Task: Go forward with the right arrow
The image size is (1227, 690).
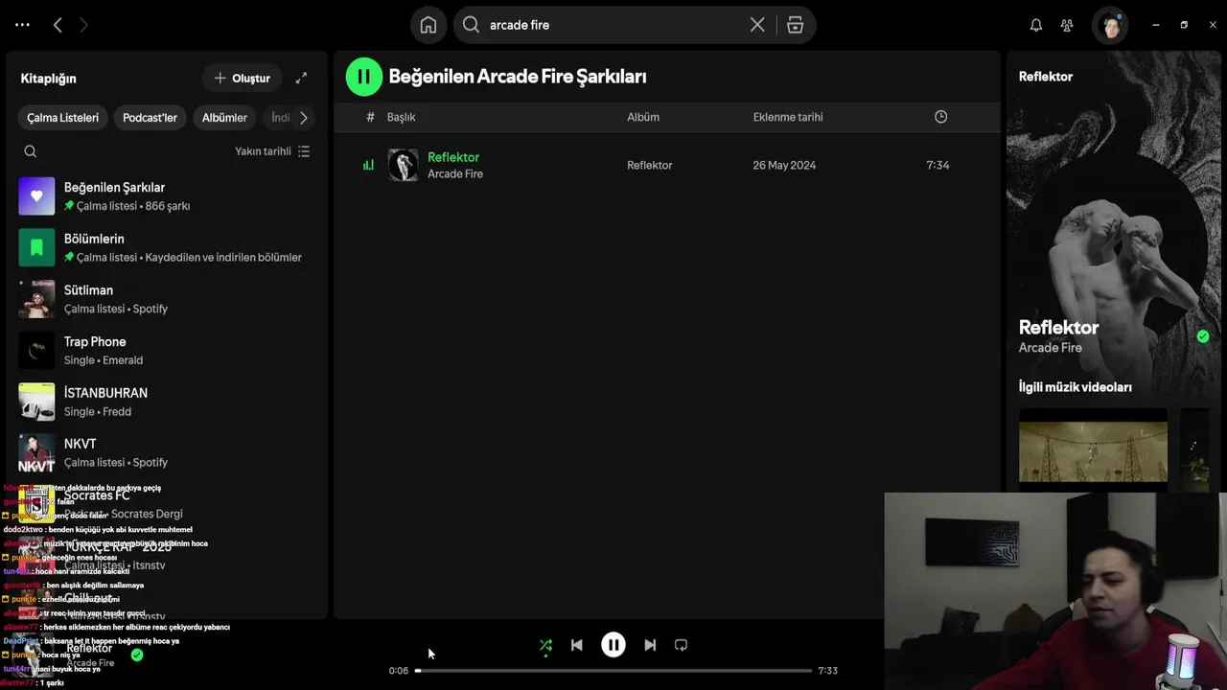Action: point(83,25)
